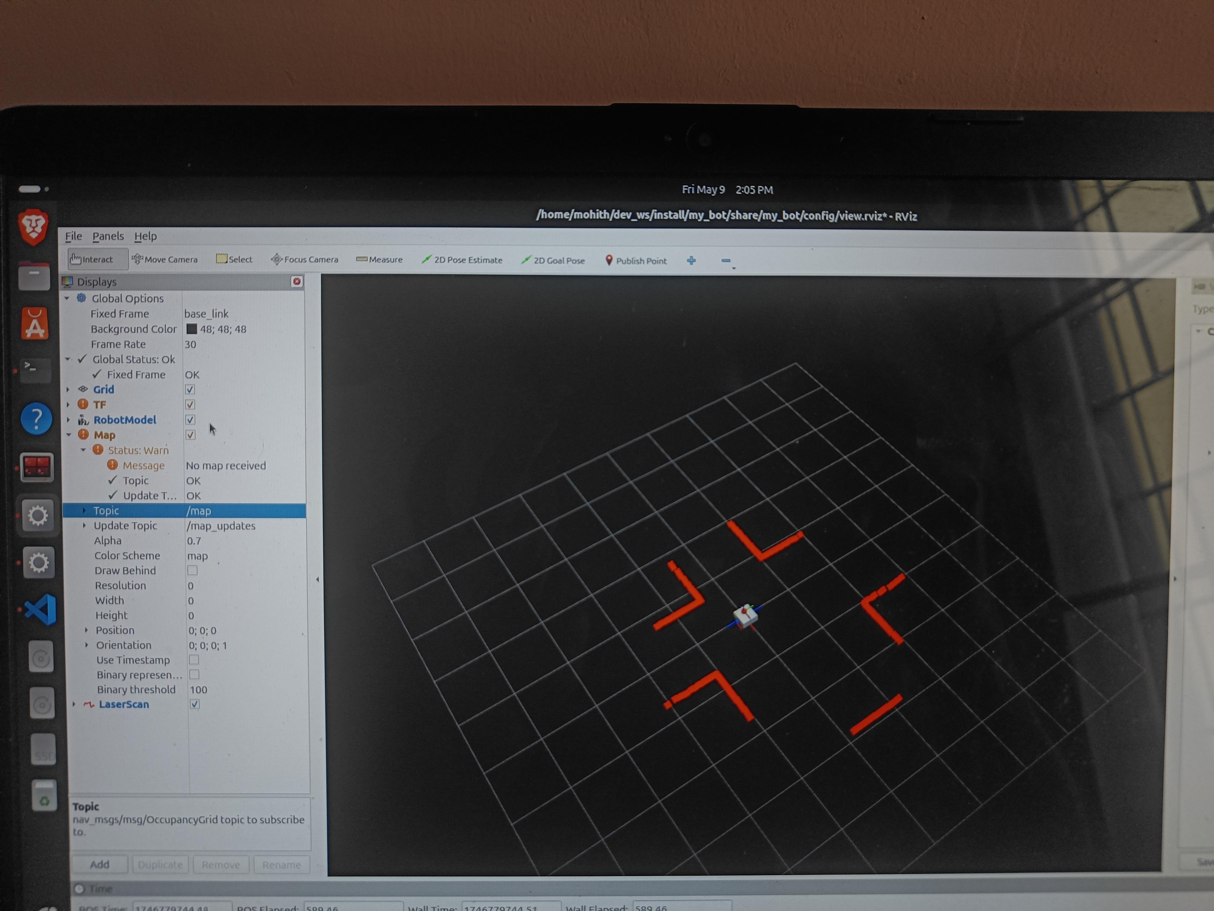Expand the TF display tree item
The width and height of the screenshot is (1214, 911).
[x=68, y=405]
